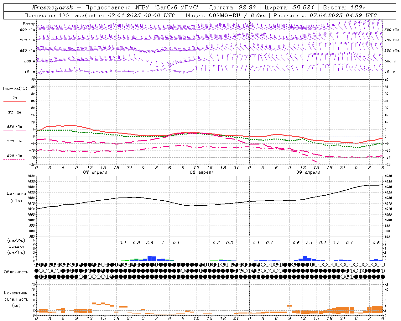Click the 0.8 precipitation amount value
The image size is (401, 321).
(x=136, y=243)
